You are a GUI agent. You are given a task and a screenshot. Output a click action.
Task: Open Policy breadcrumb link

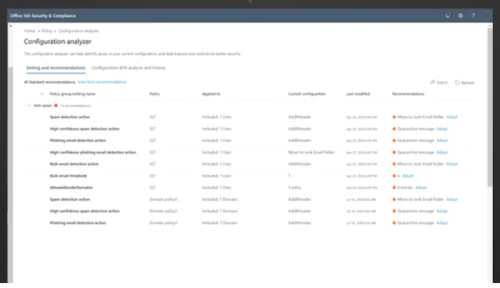click(x=47, y=31)
